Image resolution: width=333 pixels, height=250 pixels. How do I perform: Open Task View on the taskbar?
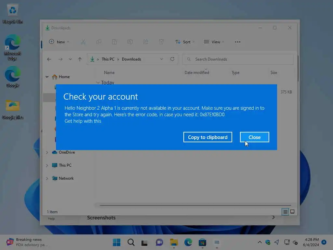[x=144, y=242]
